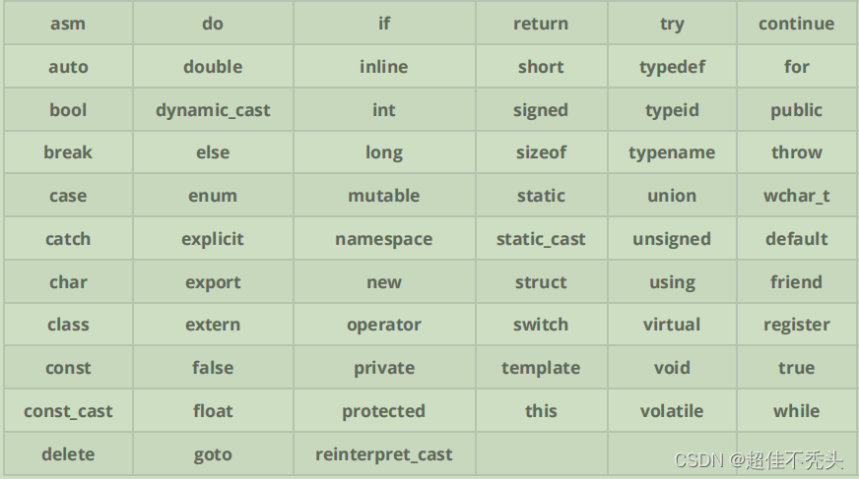Select the 'dynamic_cast' table cell
859x479 pixels.
(x=213, y=110)
